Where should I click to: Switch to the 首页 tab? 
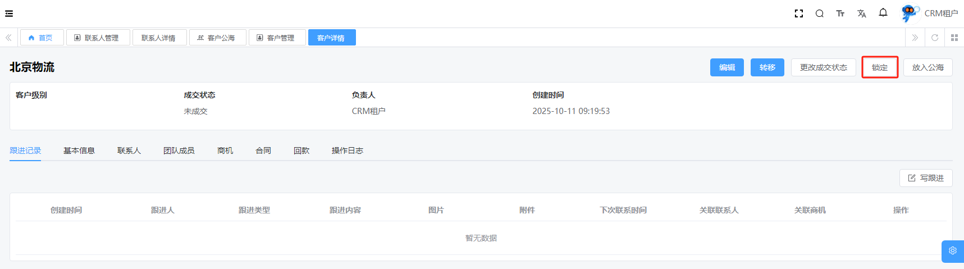(42, 38)
